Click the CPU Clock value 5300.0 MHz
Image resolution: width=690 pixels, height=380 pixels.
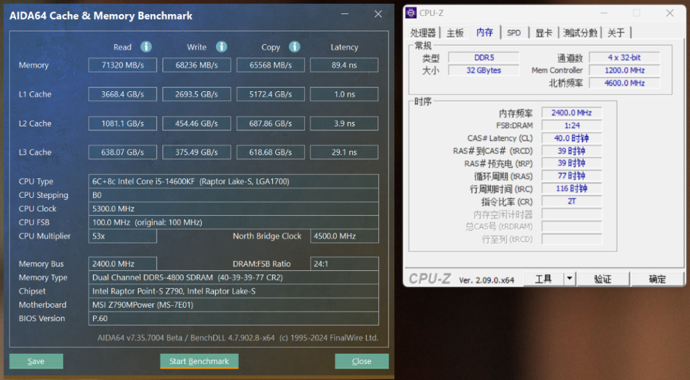[233, 208]
